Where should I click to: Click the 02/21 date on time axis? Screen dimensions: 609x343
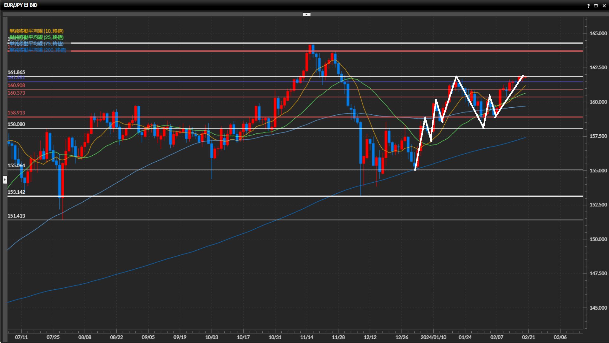(528, 337)
